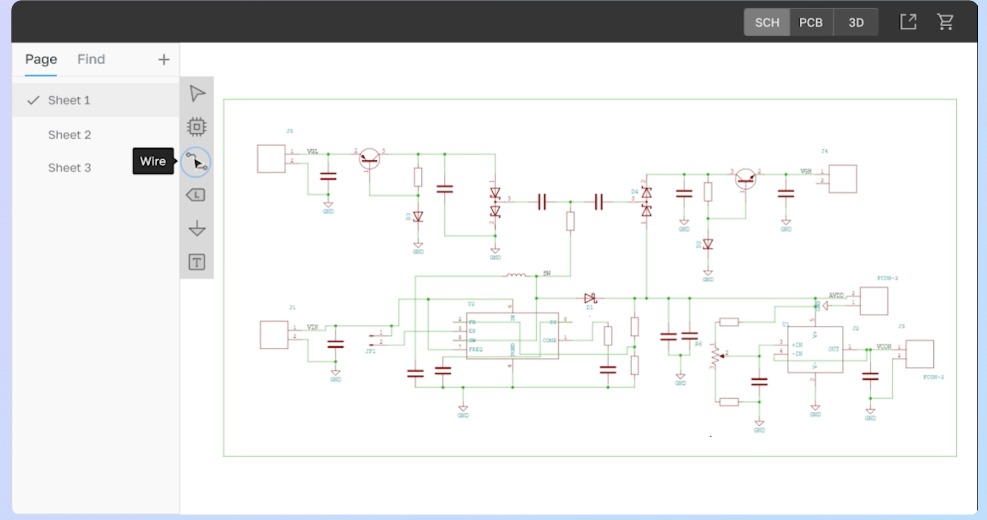Image resolution: width=987 pixels, height=520 pixels.
Task: Click the J5 connector box
Action: (271, 159)
